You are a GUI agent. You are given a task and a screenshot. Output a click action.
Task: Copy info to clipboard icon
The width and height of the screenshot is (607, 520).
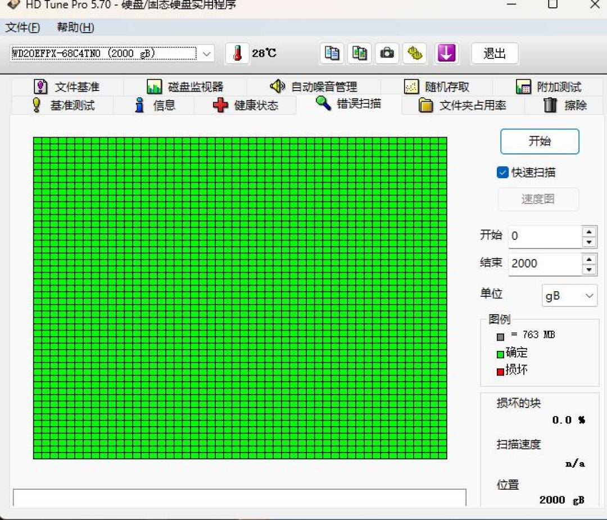pyautogui.click(x=332, y=53)
